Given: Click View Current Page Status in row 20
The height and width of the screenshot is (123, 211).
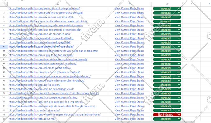Looking at the screenshot, I should [129, 89].
